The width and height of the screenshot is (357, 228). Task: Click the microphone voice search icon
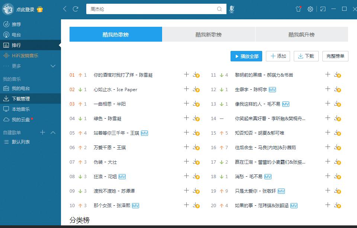click(x=232, y=9)
